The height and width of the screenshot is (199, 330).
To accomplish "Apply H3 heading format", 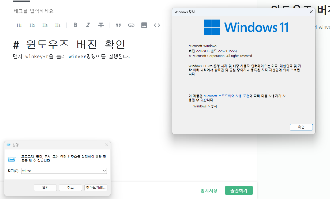I will [45, 25].
